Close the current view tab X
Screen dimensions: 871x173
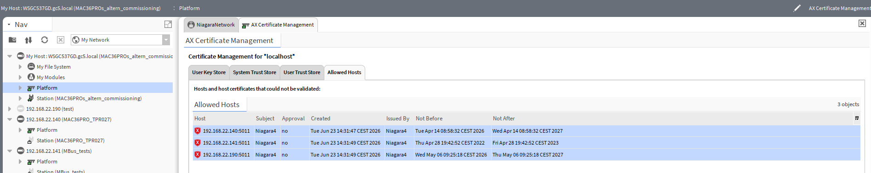coord(862,23)
